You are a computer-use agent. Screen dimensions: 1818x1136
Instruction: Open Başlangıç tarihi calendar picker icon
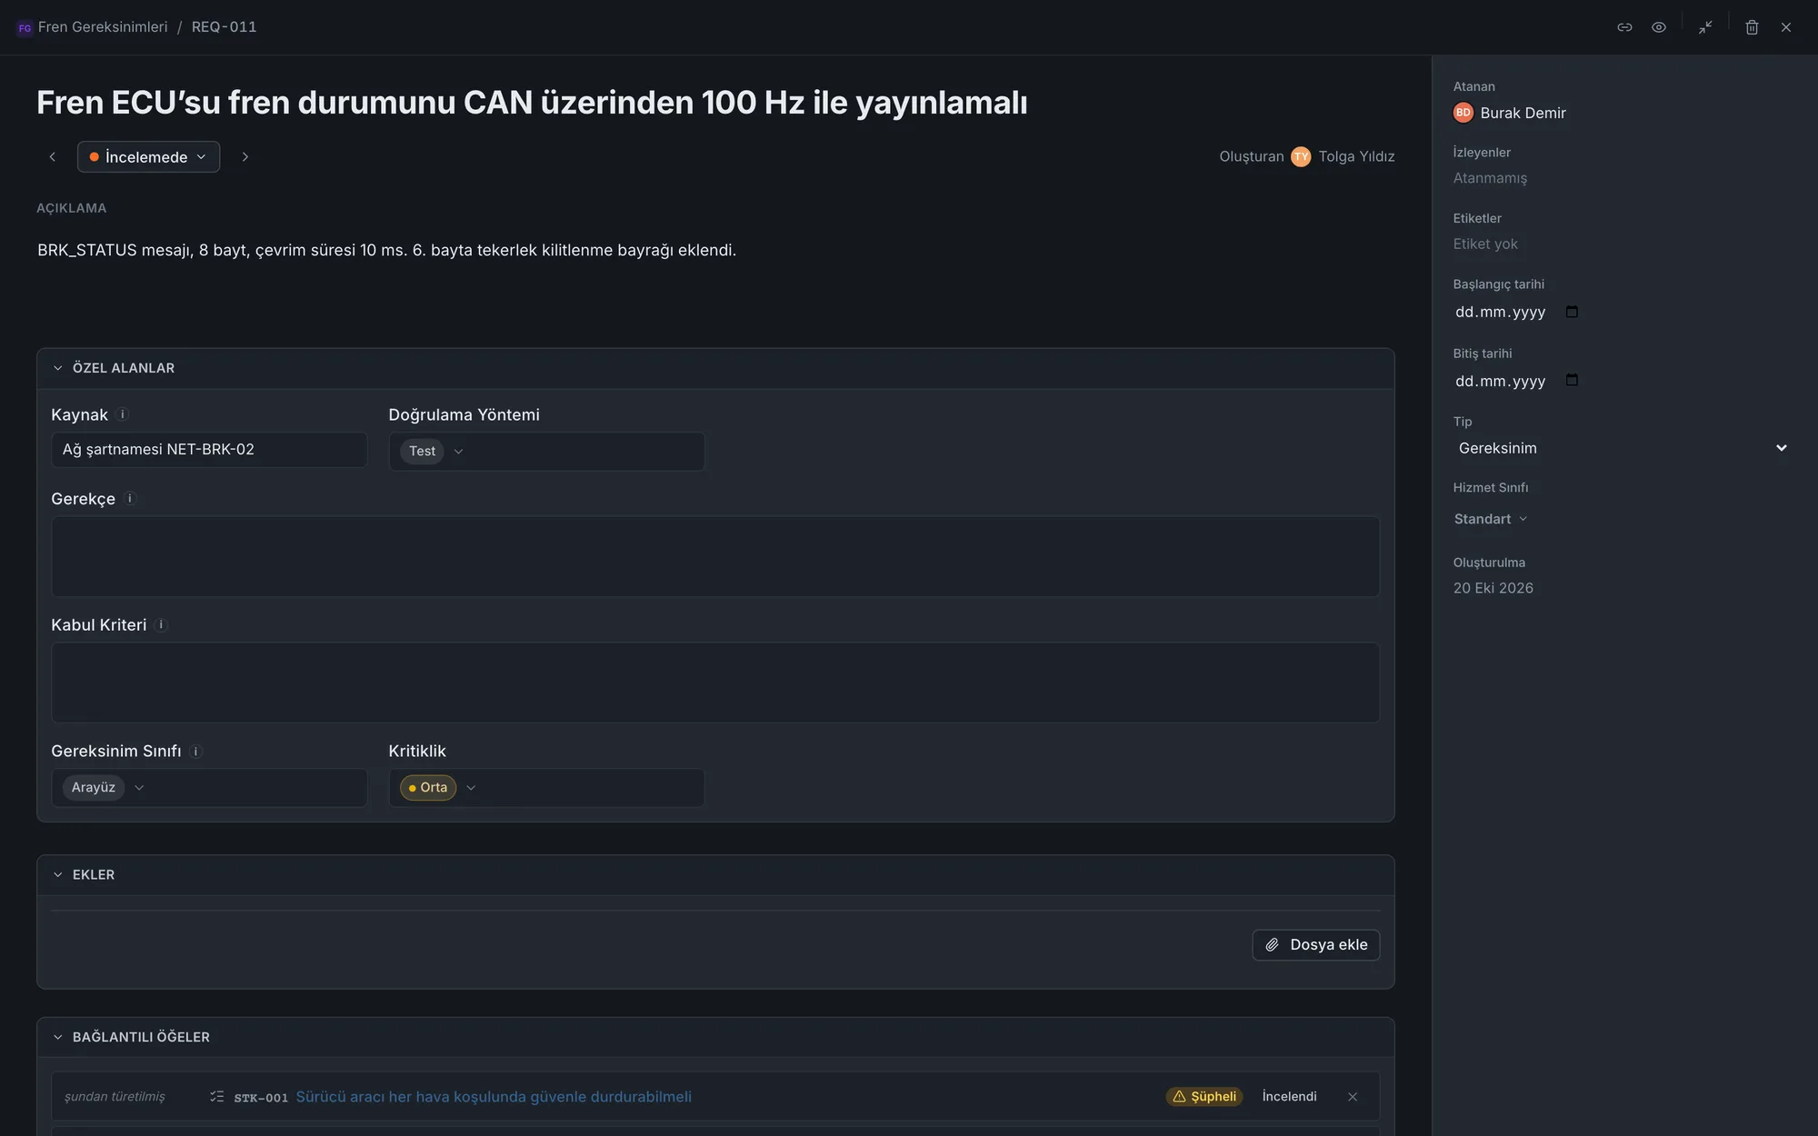point(1572,312)
